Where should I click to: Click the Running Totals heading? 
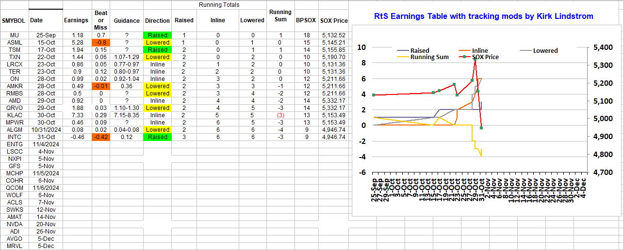pyautogui.click(x=219, y=5)
